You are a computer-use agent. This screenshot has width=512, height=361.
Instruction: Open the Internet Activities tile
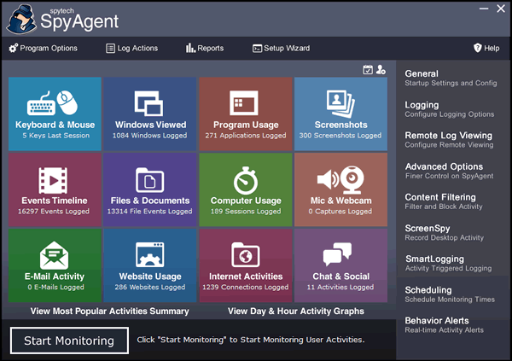246,265
